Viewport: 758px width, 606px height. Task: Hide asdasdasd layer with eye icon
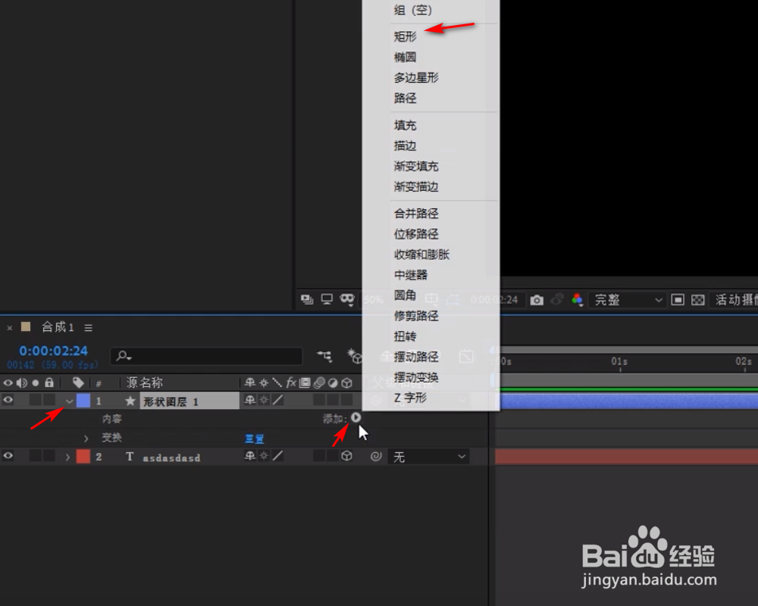[x=8, y=456]
